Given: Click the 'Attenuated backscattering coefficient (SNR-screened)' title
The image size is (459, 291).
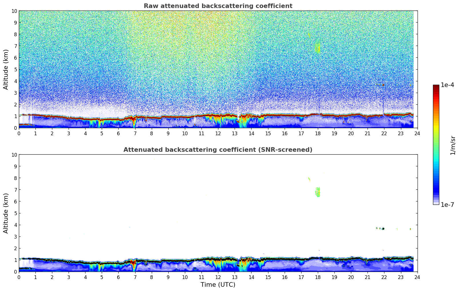Looking at the screenshot, I should pyautogui.click(x=218, y=150).
